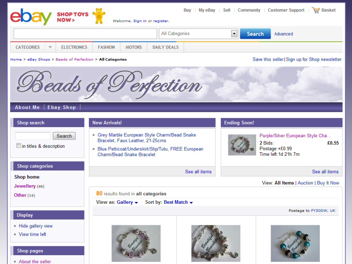352x264 pixels.
Task: Click the eBay logo
Action: tap(31, 16)
